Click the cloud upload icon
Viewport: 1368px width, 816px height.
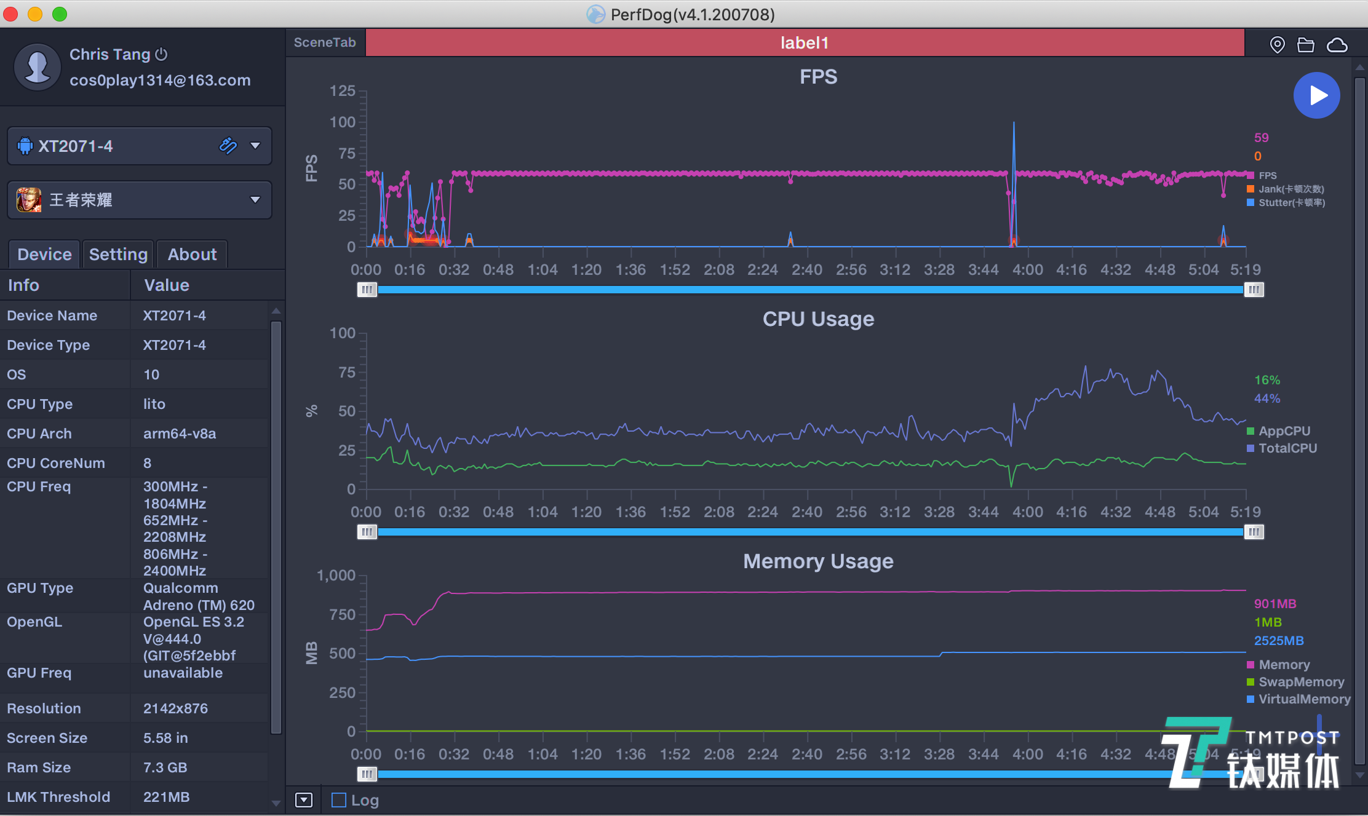point(1337,44)
